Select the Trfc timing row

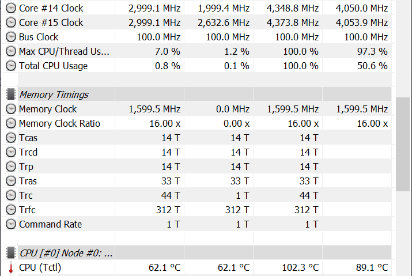click(x=197, y=210)
